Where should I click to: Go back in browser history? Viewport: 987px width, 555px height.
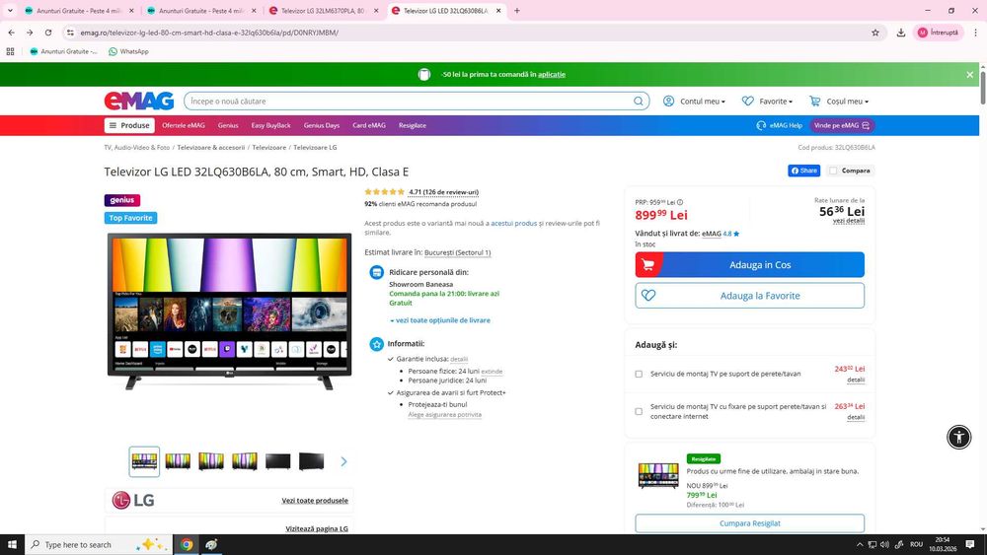(11, 33)
